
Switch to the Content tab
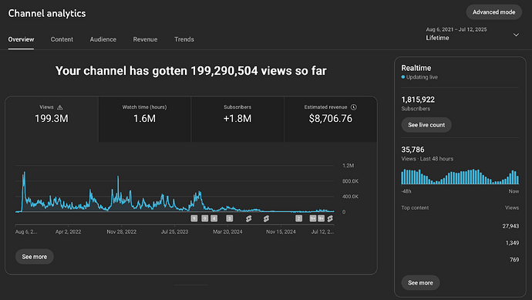click(x=62, y=39)
